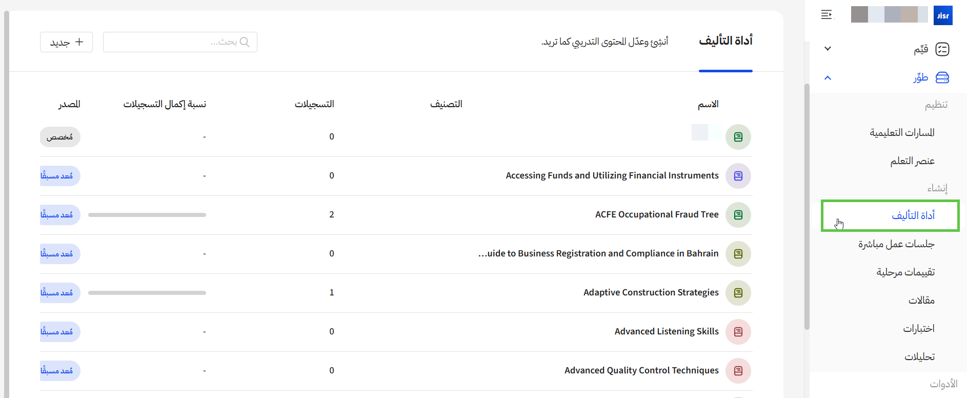Click the sidebar vertical scrollbar
The width and height of the screenshot is (967, 398).
[x=807, y=205]
